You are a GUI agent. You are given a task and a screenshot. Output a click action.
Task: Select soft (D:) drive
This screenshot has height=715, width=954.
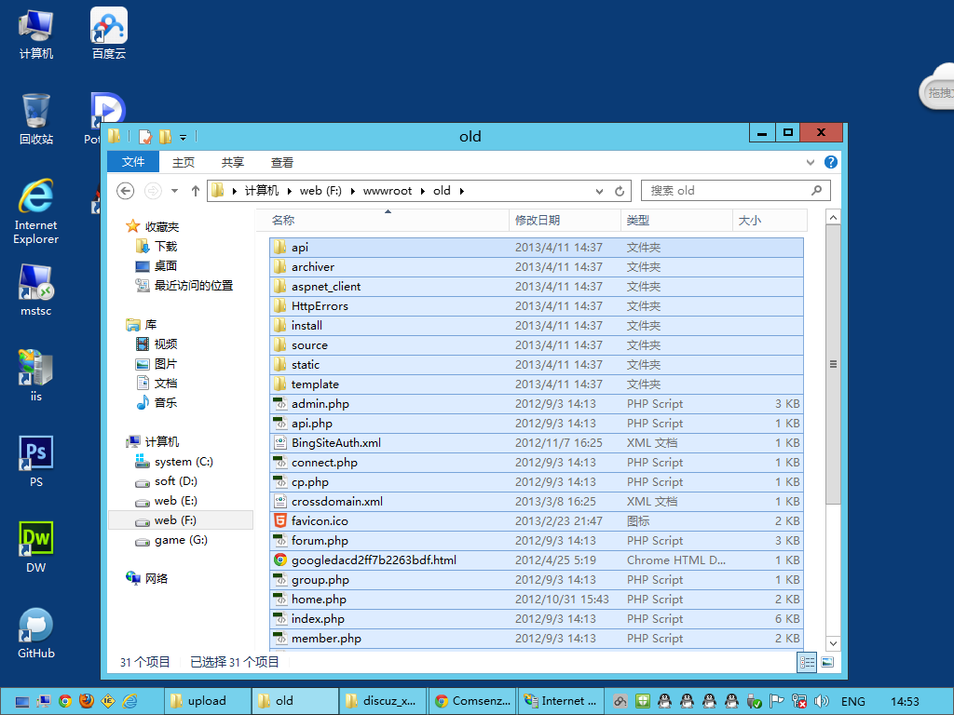[x=167, y=481]
